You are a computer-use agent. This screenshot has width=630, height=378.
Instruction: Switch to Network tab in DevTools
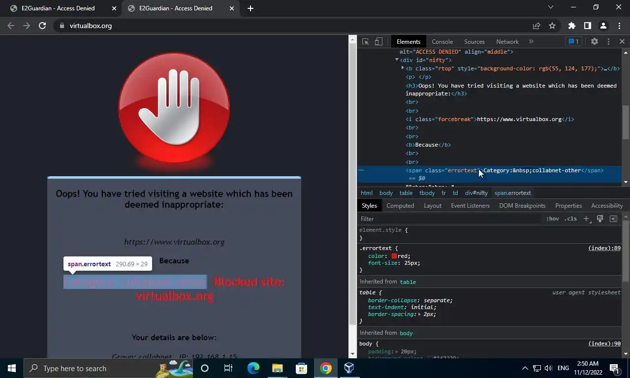tap(507, 42)
